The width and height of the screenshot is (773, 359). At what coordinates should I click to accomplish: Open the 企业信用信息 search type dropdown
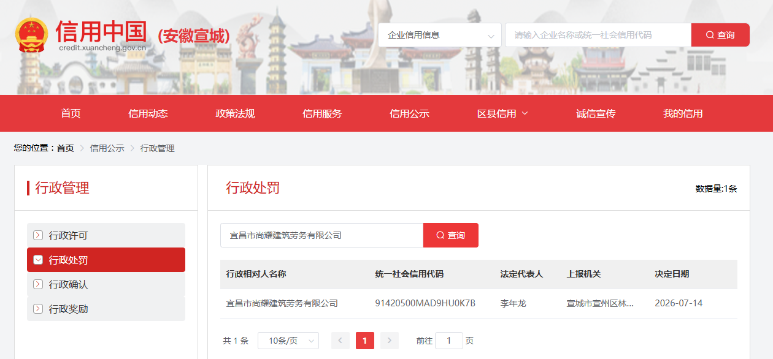click(440, 35)
